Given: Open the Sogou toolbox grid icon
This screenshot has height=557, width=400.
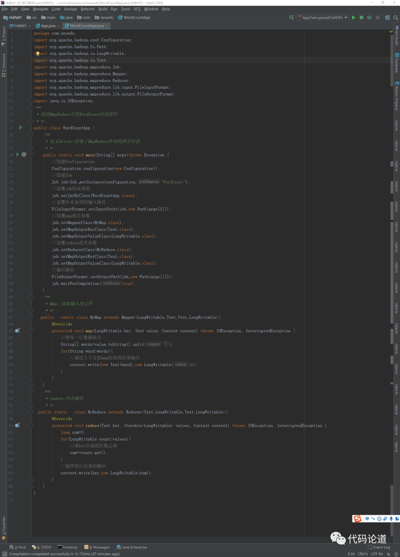Looking at the screenshot, I should coord(397,519).
